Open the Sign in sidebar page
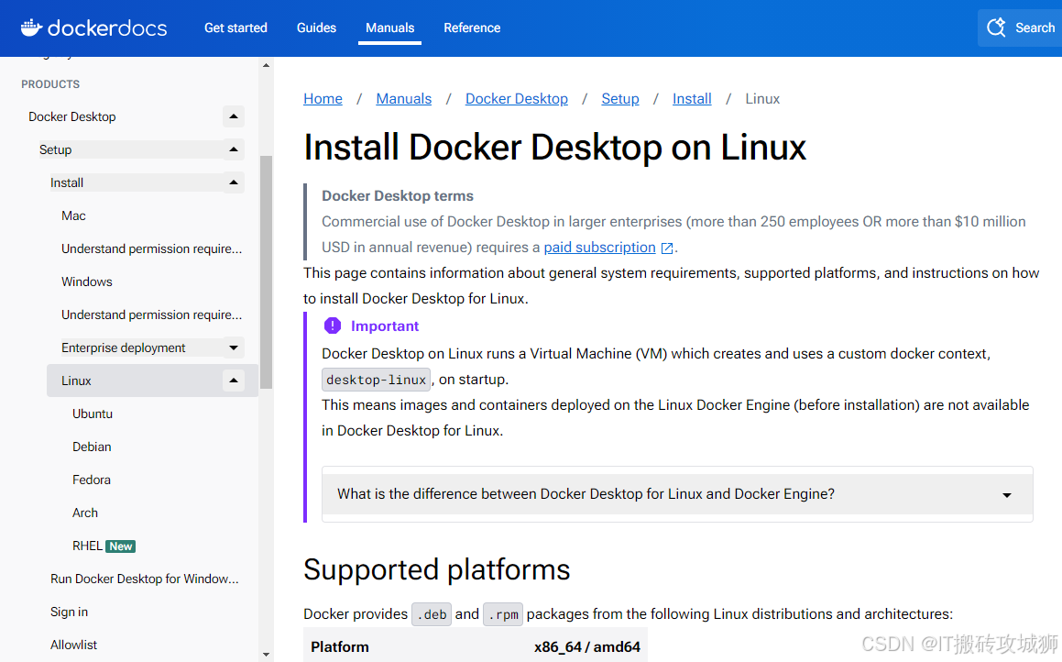 click(x=69, y=612)
